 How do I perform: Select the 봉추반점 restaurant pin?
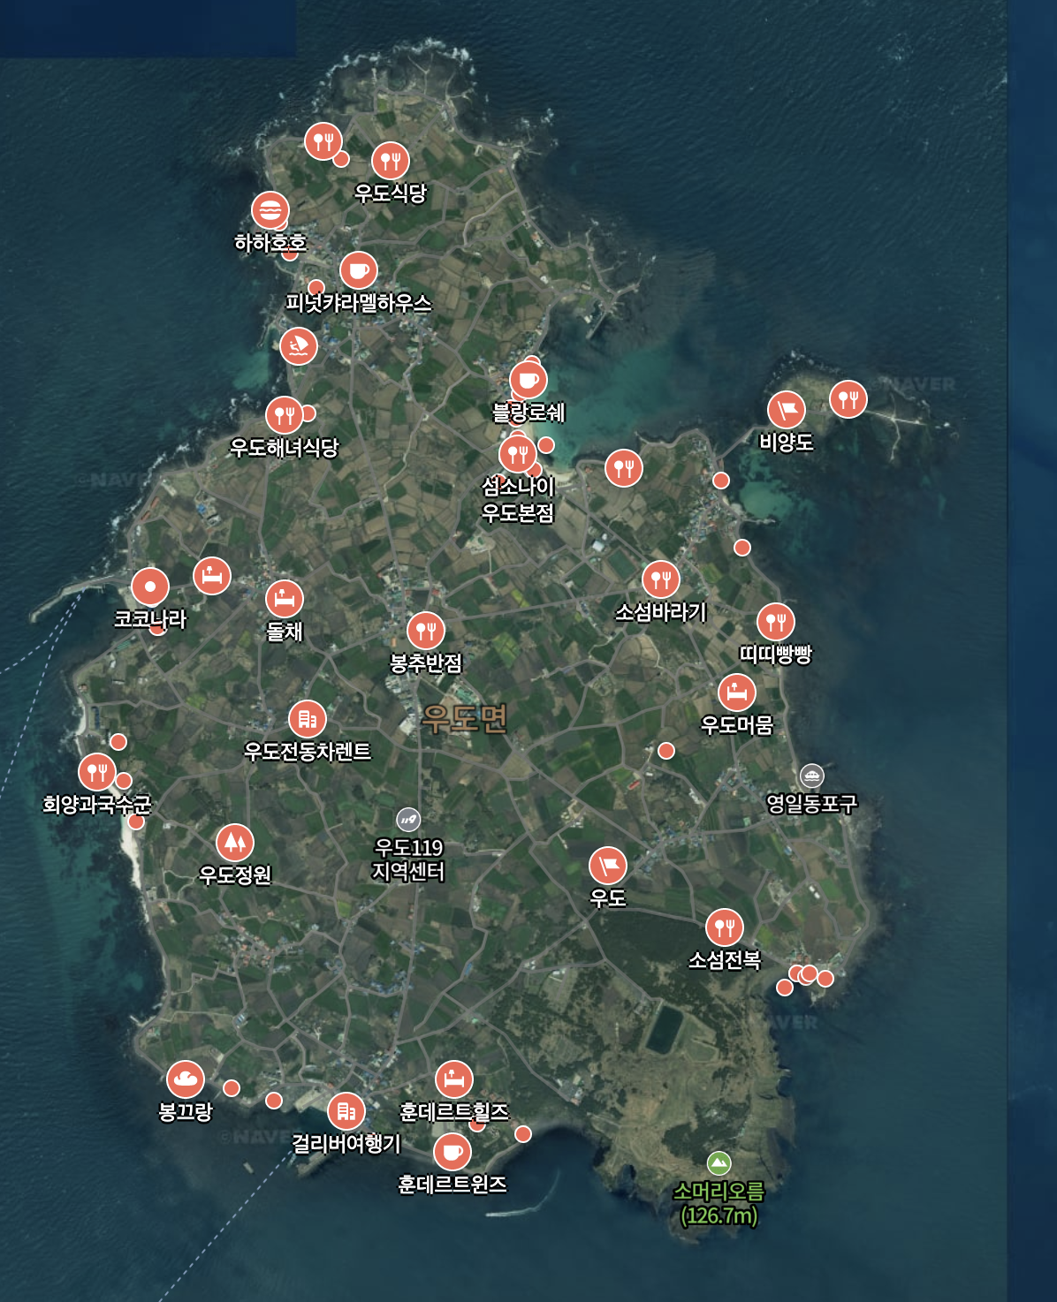[425, 631]
